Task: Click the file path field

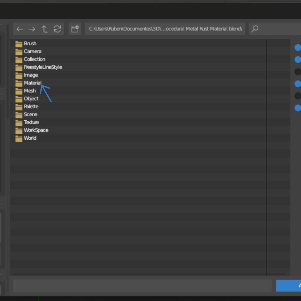Action: [165, 29]
